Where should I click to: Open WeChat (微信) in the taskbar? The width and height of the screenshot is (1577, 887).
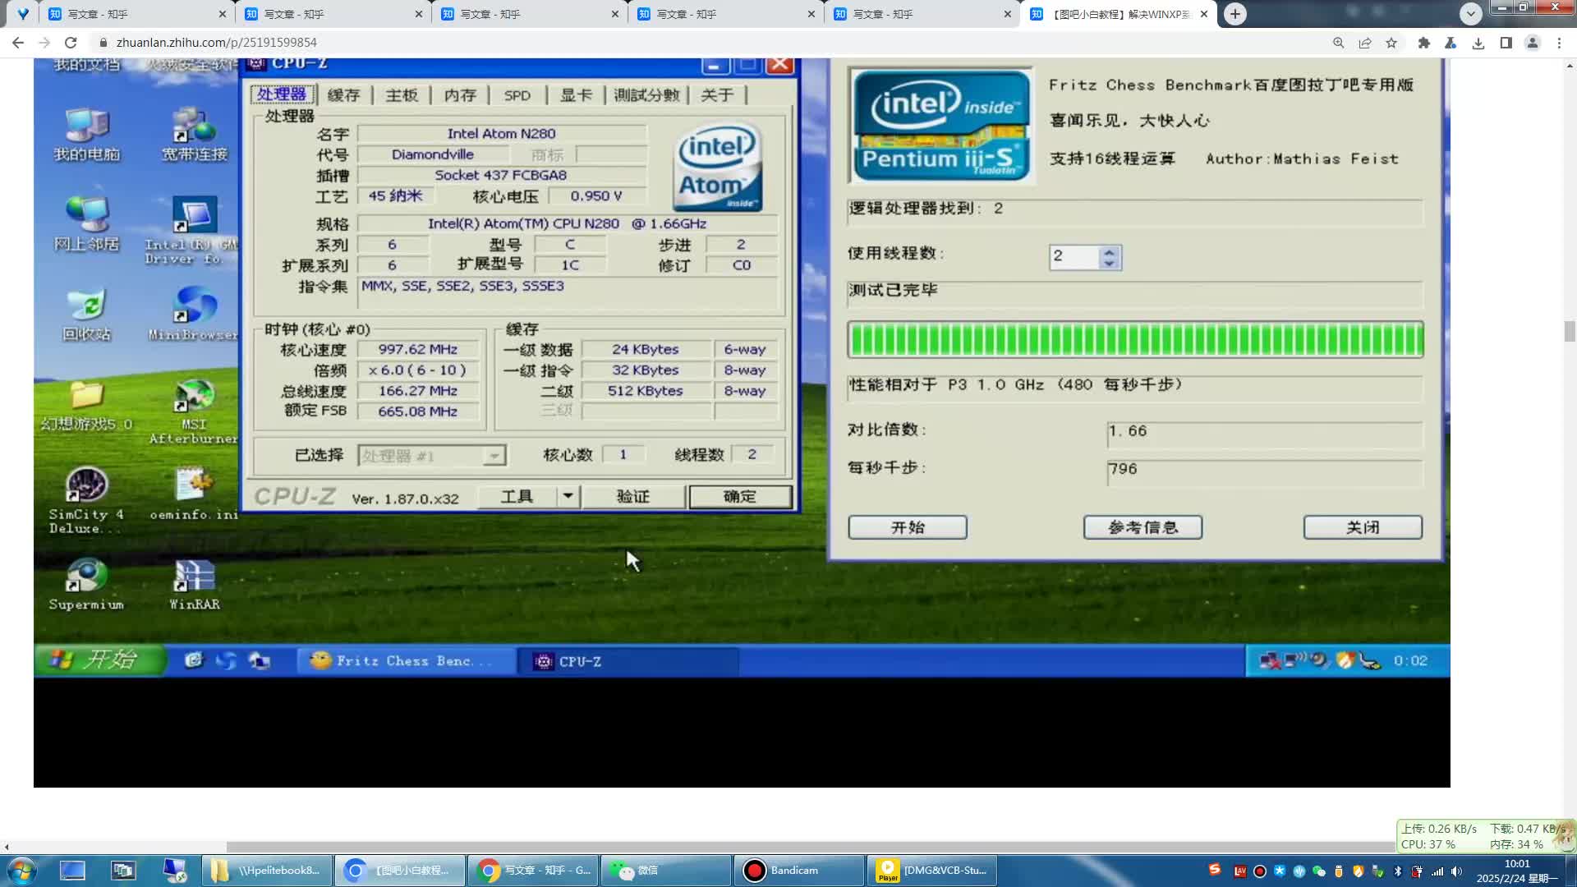[x=664, y=870]
